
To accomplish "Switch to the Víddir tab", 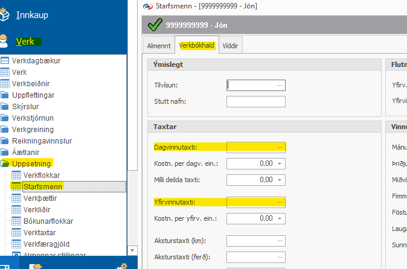I will pyautogui.click(x=230, y=46).
